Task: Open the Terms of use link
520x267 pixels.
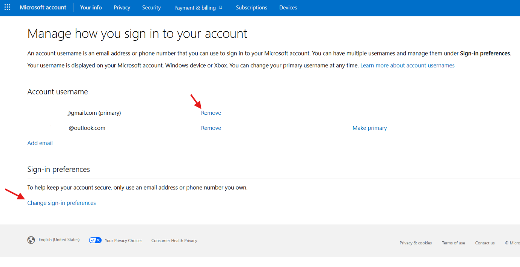Action: point(453,243)
